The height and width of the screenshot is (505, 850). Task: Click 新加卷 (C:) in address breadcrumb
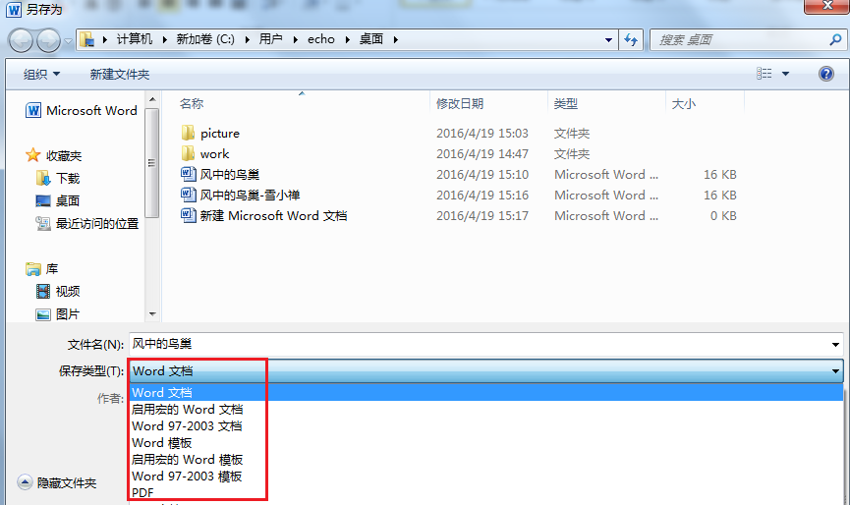pos(205,39)
